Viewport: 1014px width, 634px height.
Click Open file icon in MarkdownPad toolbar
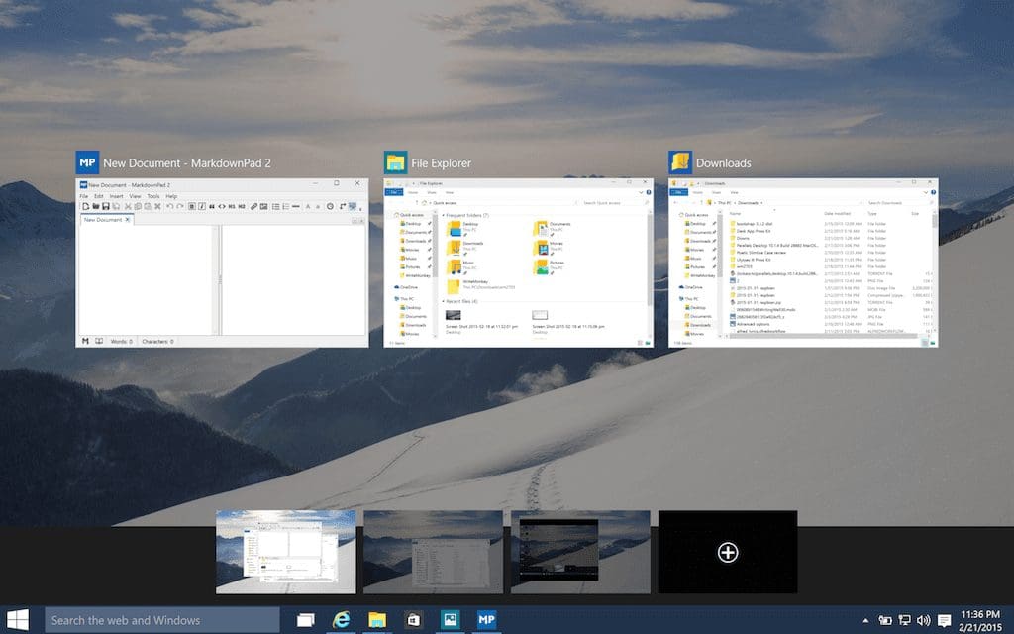click(x=96, y=206)
